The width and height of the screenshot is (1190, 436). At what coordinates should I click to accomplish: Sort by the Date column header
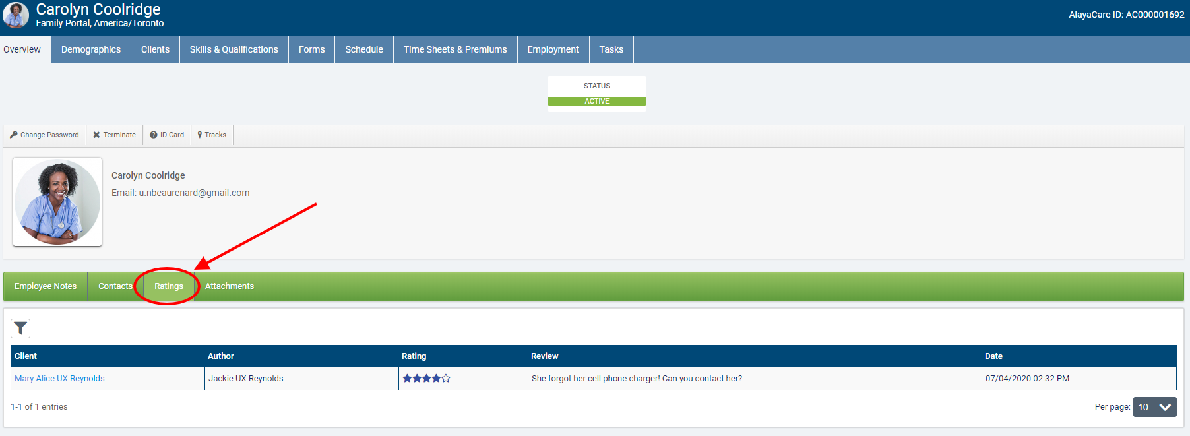pos(993,356)
